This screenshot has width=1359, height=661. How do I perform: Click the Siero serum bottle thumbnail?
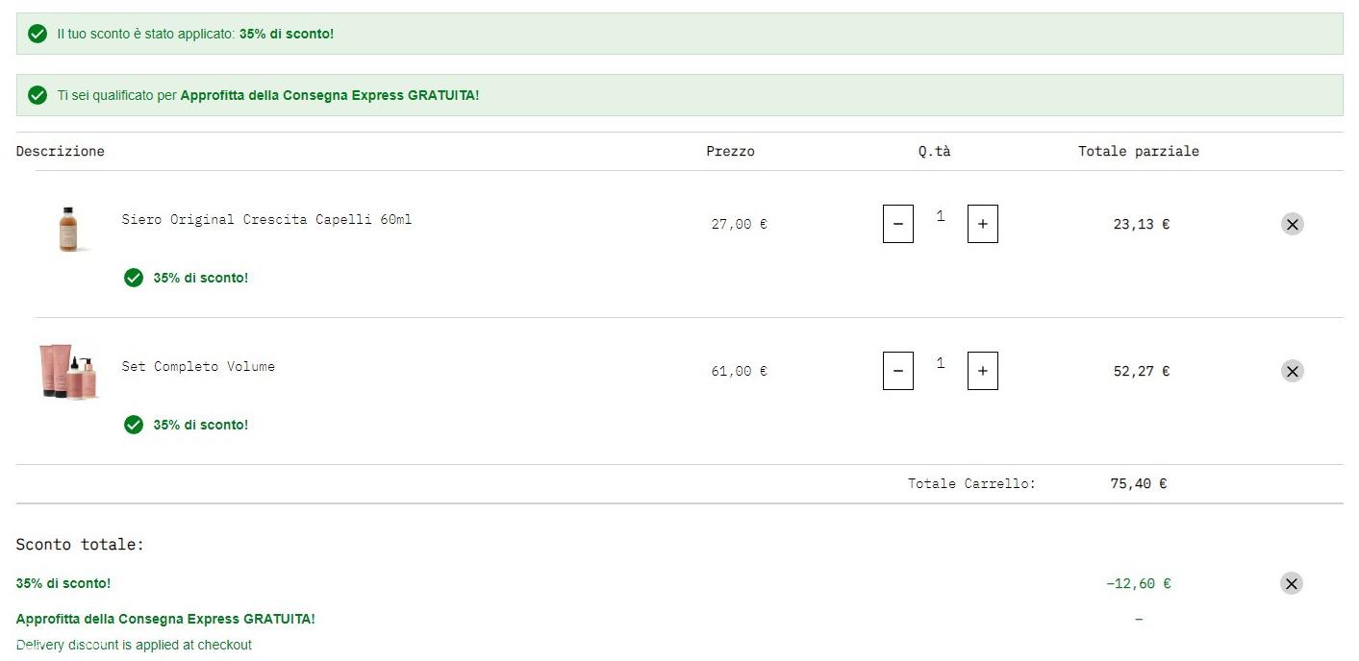click(68, 228)
